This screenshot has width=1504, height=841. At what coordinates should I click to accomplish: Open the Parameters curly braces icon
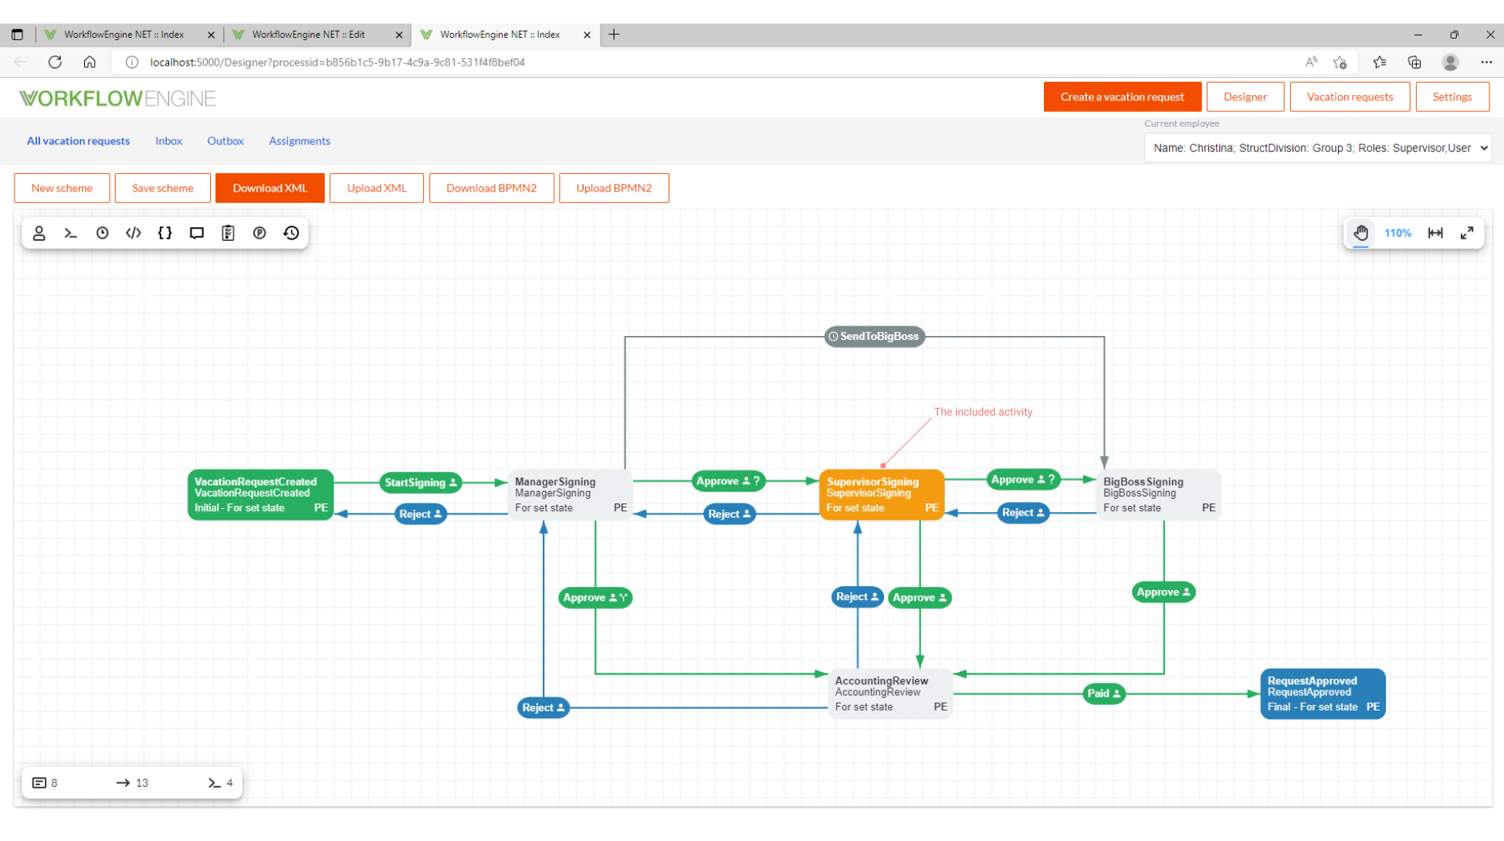pyautogui.click(x=165, y=233)
